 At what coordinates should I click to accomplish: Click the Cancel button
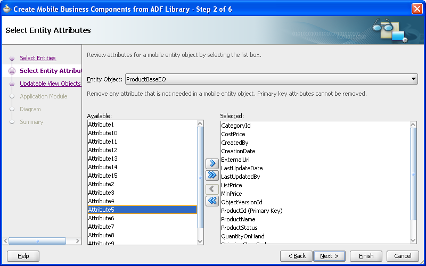403,256
